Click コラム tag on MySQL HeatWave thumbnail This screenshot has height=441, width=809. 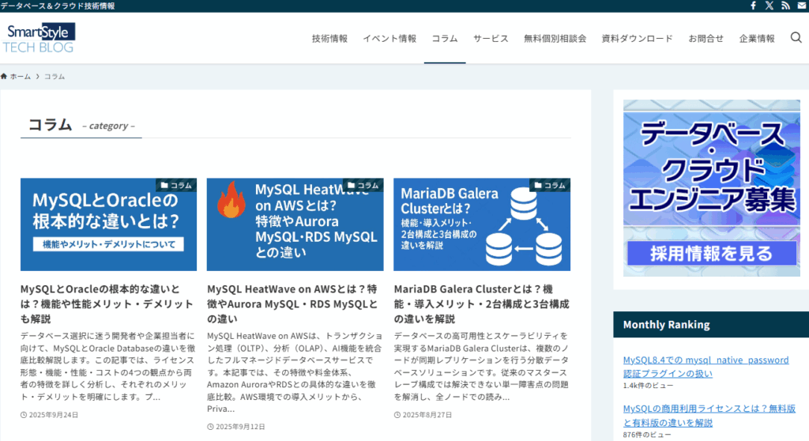[363, 185]
